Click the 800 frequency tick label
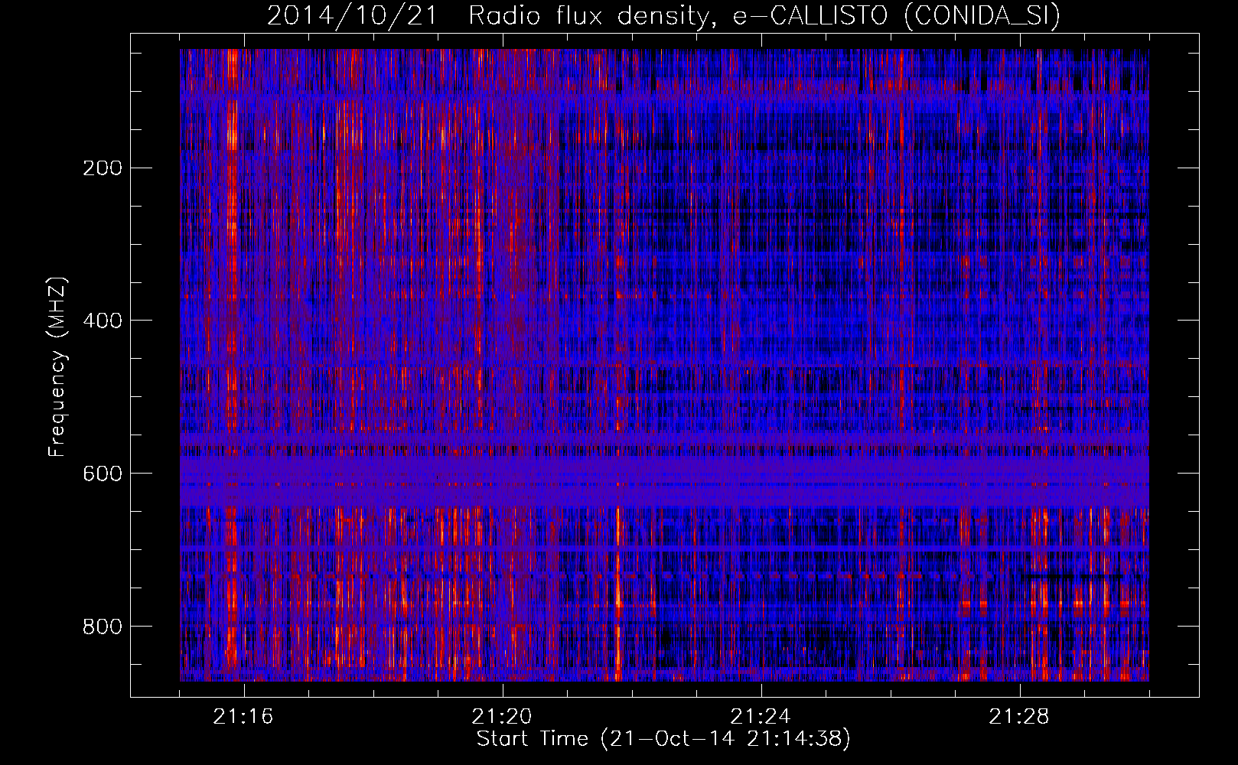The height and width of the screenshot is (765, 1238). [x=103, y=627]
